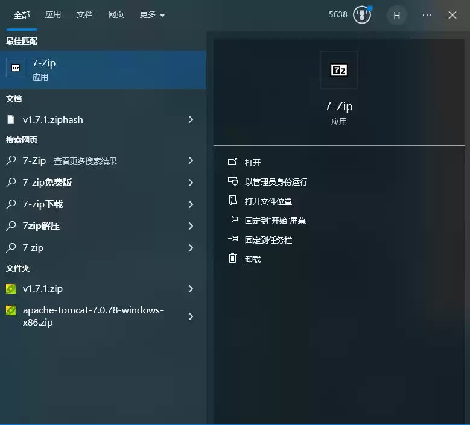Click the search icon beside 7 zip
Screen dimensions: 470x425
coord(11,248)
